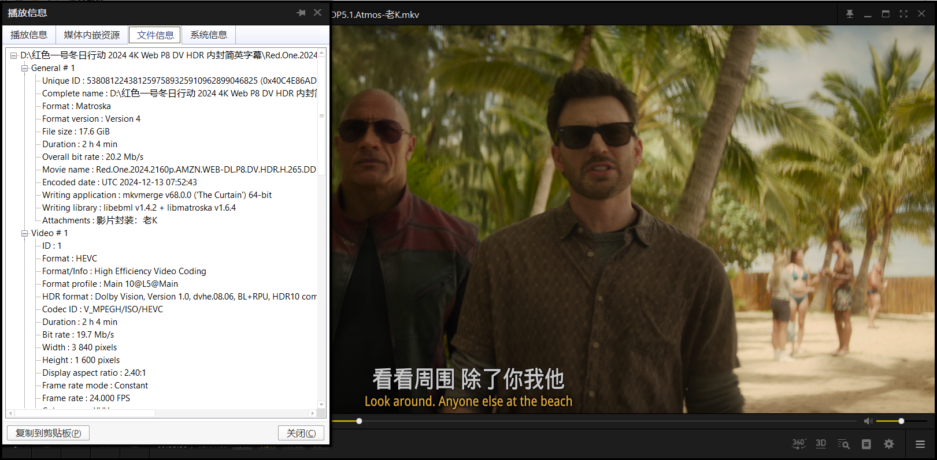Image resolution: width=937 pixels, height=460 pixels.
Task: Switch to 播放信息 tab
Action: pyautogui.click(x=29, y=35)
